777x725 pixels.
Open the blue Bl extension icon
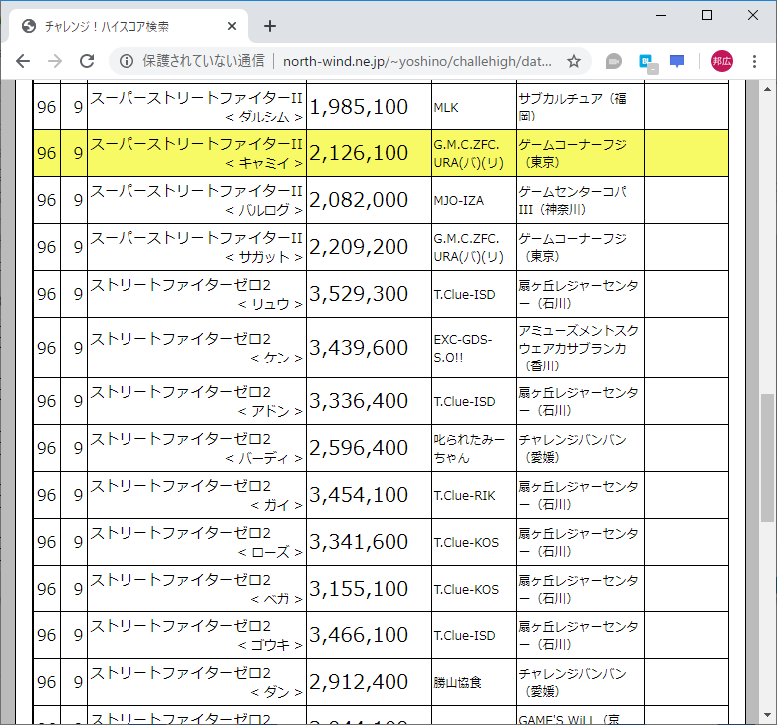[x=647, y=62]
